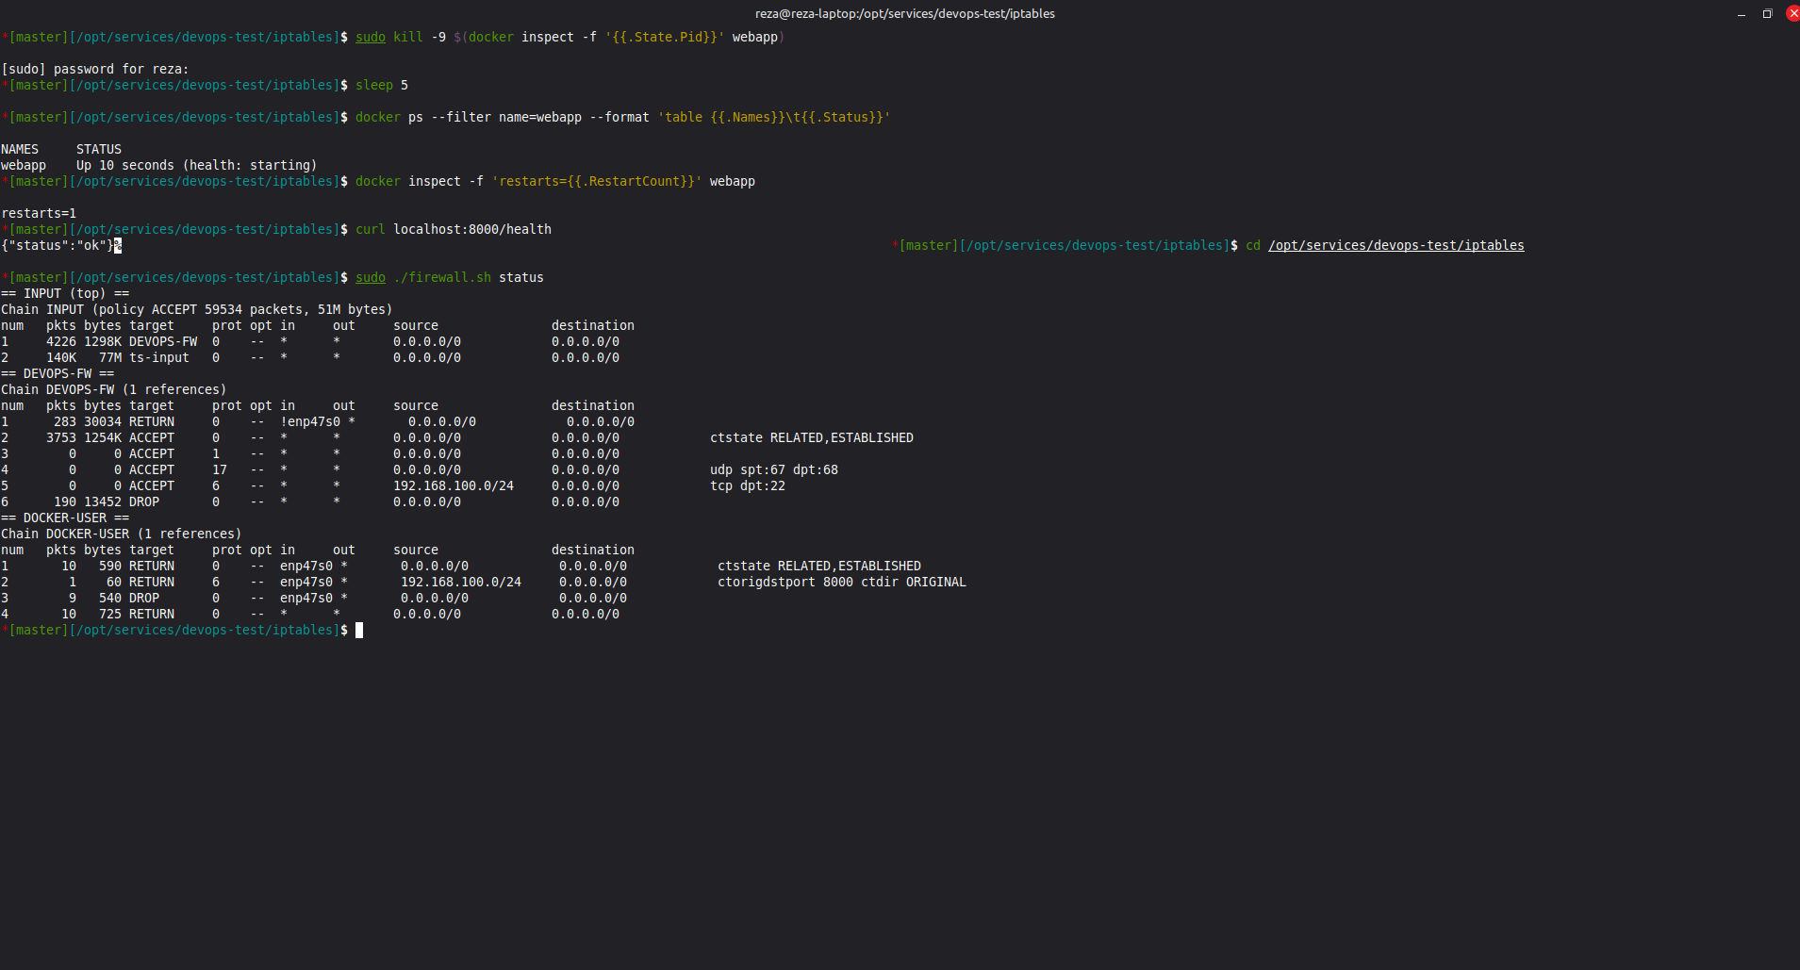Click the 'Up 10 seconds (health: starting)' status

(196, 165)
